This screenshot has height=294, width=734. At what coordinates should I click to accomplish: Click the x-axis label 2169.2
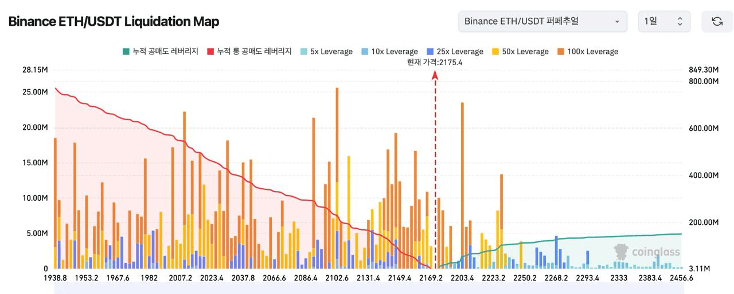tap(431, 278)
